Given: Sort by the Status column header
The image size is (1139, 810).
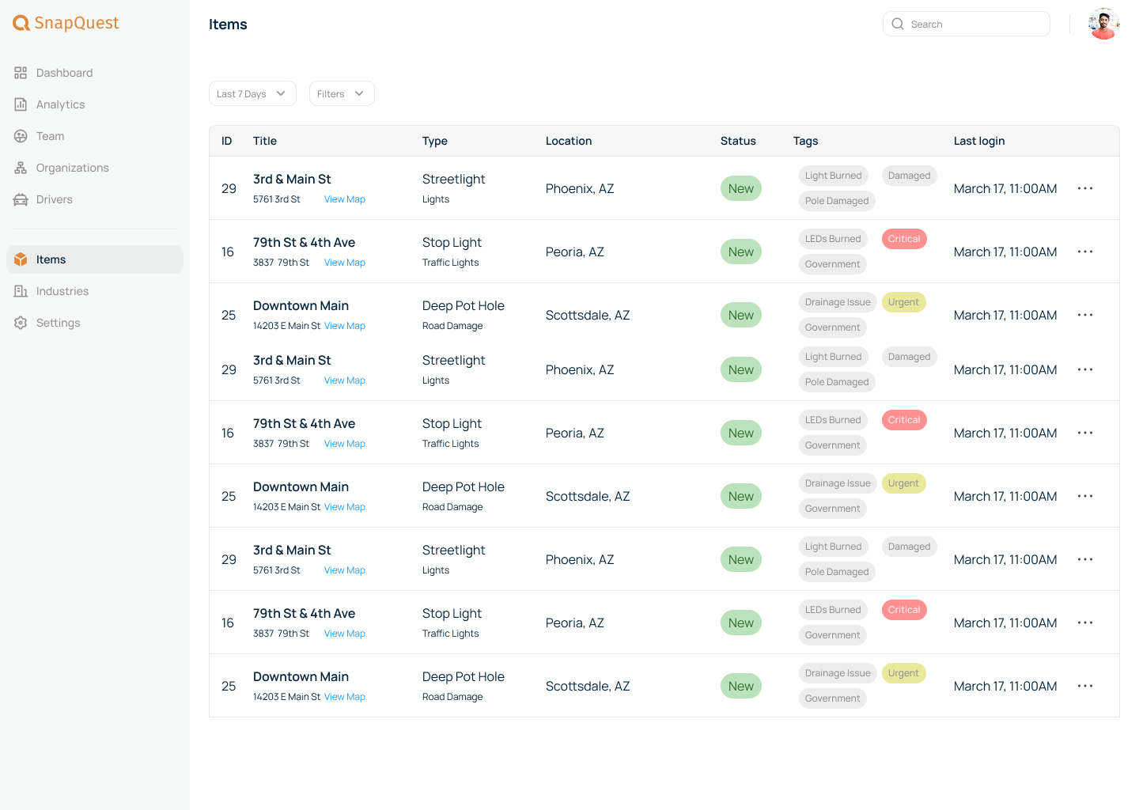Looking at the screenshot, I should tap(737, 141).
